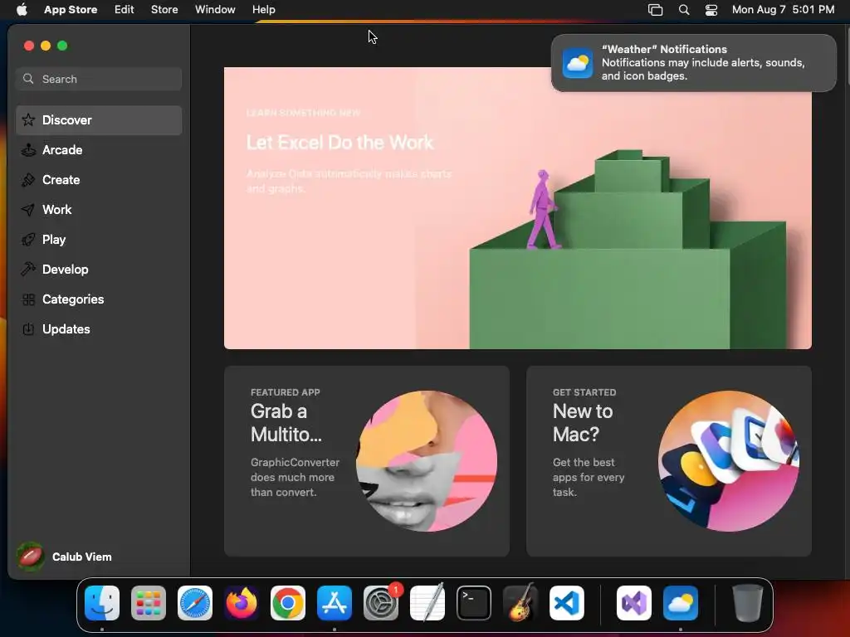Click the Develop hammer icon in the sidebar
The width and height of the screenshot is (850, 637).
pyautogui.click(x=28, y=270)
